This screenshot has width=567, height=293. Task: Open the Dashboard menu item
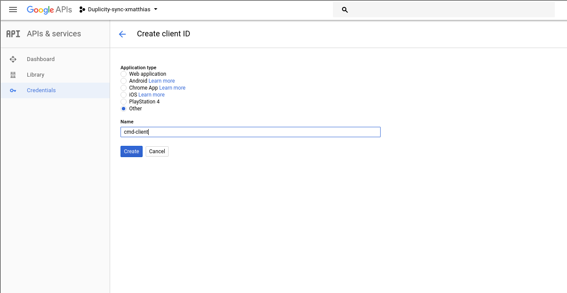(x=55, y=59)
